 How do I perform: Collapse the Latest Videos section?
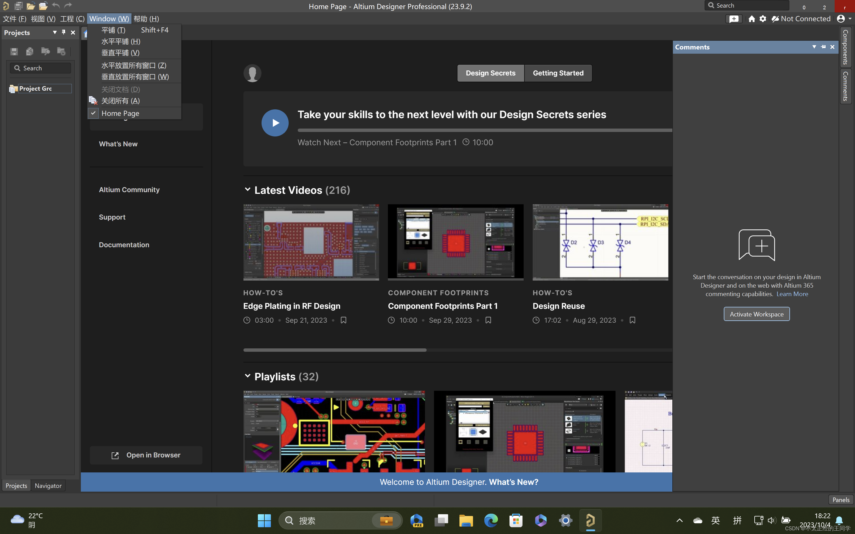coord(247,190)
